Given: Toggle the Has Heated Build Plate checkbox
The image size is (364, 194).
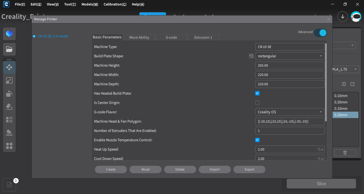Looking at the screenshot, I should (257, 93).
